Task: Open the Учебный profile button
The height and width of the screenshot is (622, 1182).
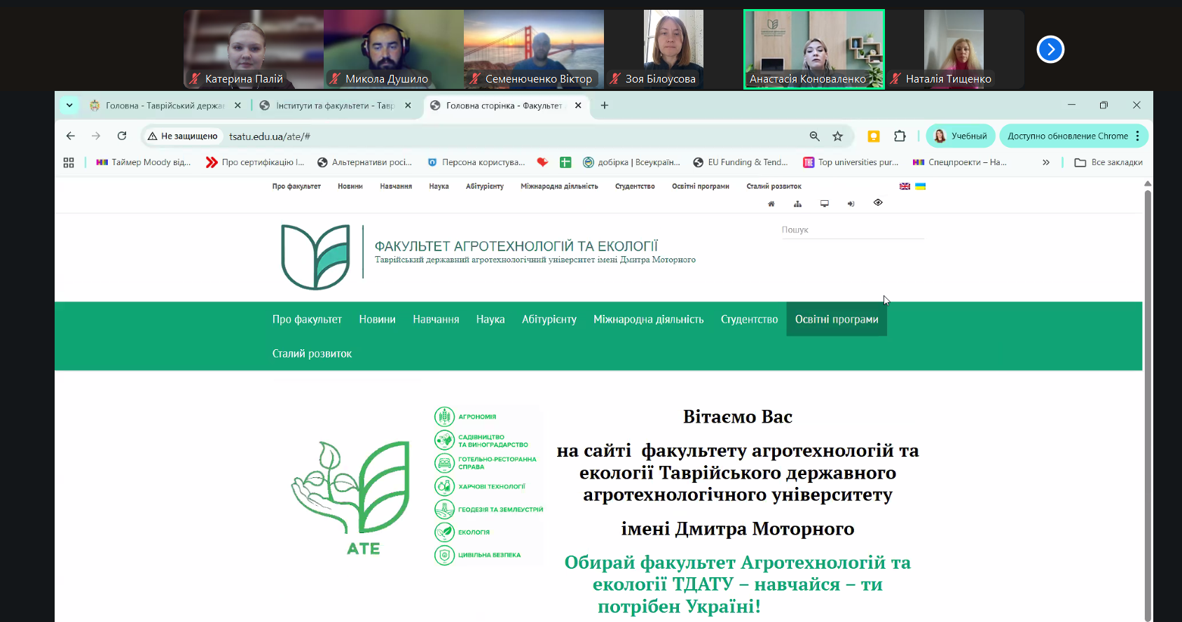Action: 960,136
